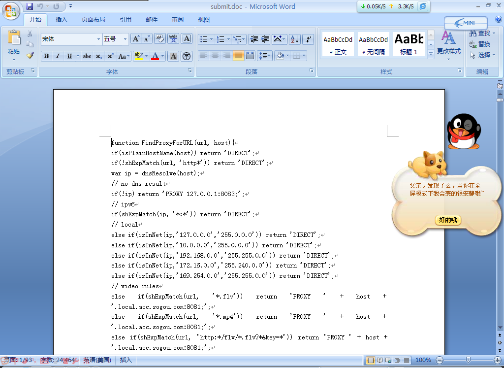Toggle bold formatting
The image size is (504, 368).
point(46,56)
